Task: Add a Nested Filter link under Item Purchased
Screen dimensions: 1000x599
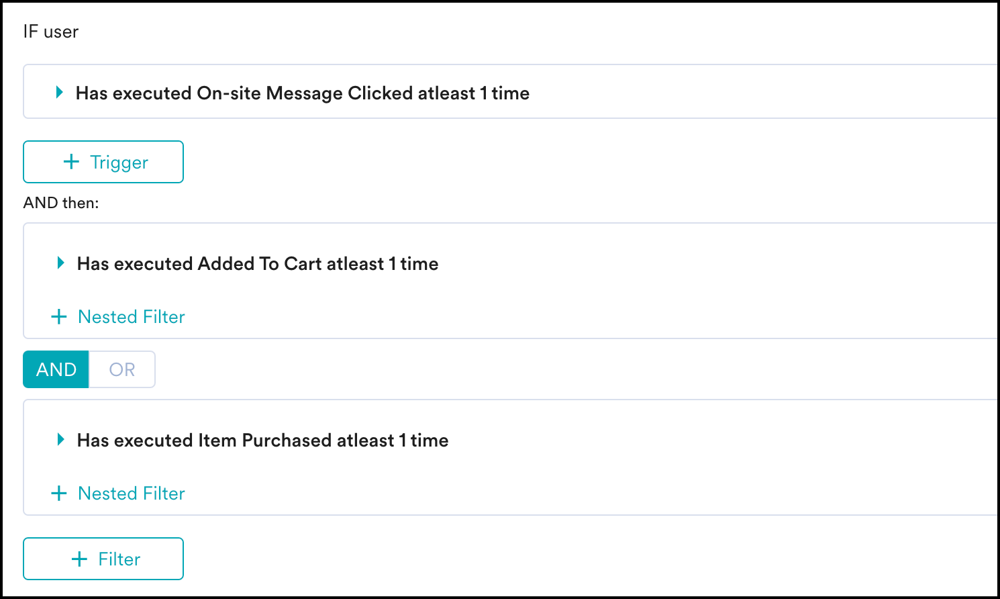Action: 132,494
